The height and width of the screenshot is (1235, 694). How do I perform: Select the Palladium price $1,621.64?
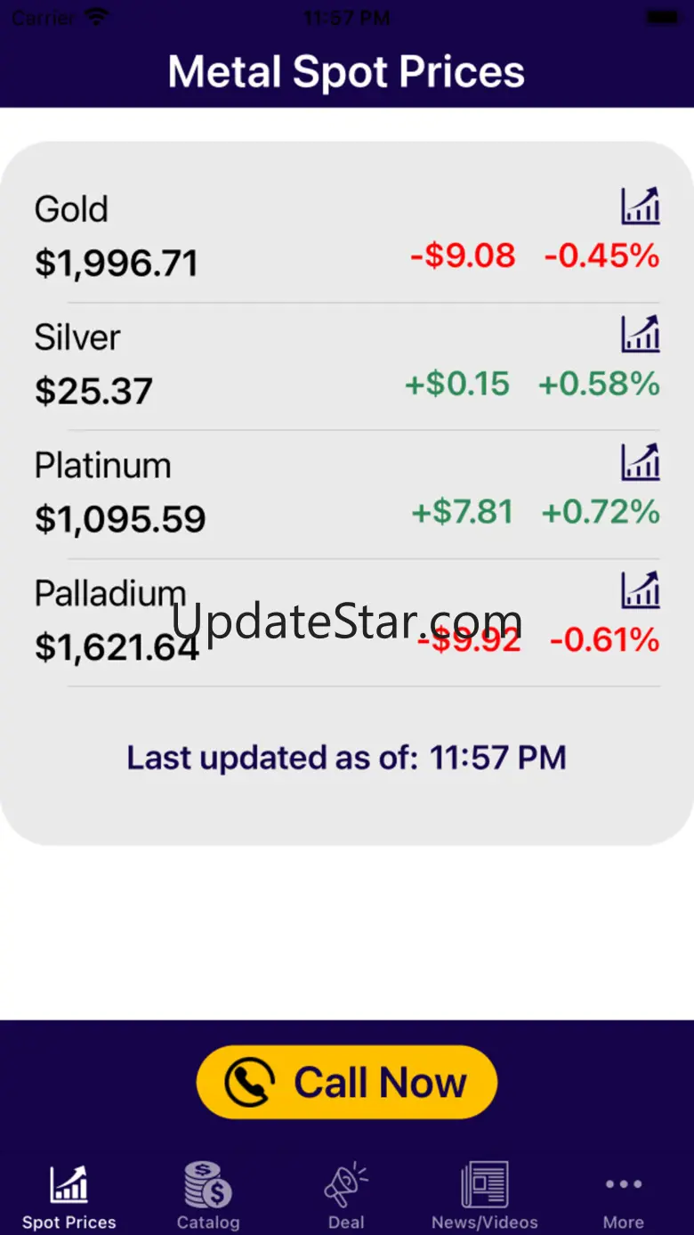(117, 647)
